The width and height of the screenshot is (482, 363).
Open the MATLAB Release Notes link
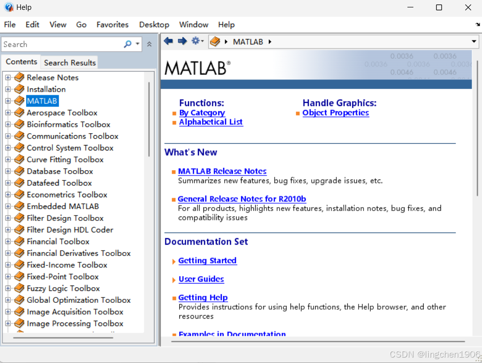pos(222,171)
